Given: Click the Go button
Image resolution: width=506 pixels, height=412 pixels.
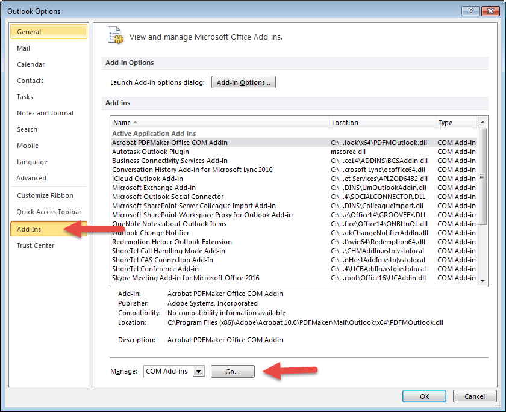Looking at the screenshot, I should point(233,372).
